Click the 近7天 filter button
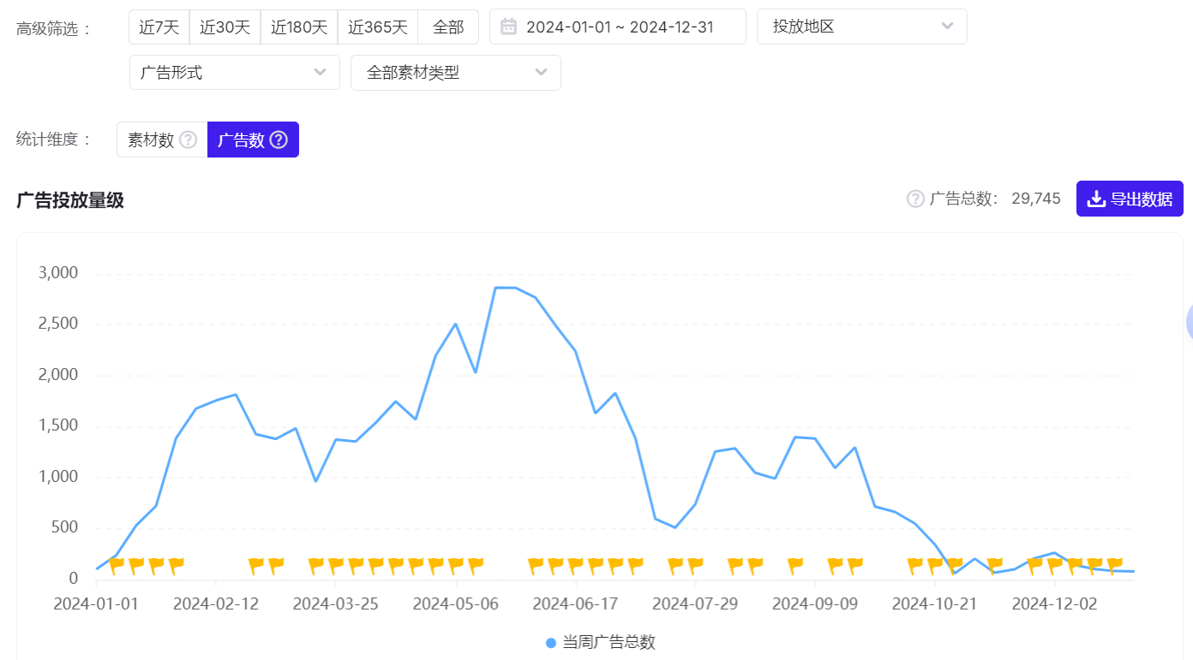Viewport: 1193px width, 660px height. pyautogui.click(x=159, y=27)
